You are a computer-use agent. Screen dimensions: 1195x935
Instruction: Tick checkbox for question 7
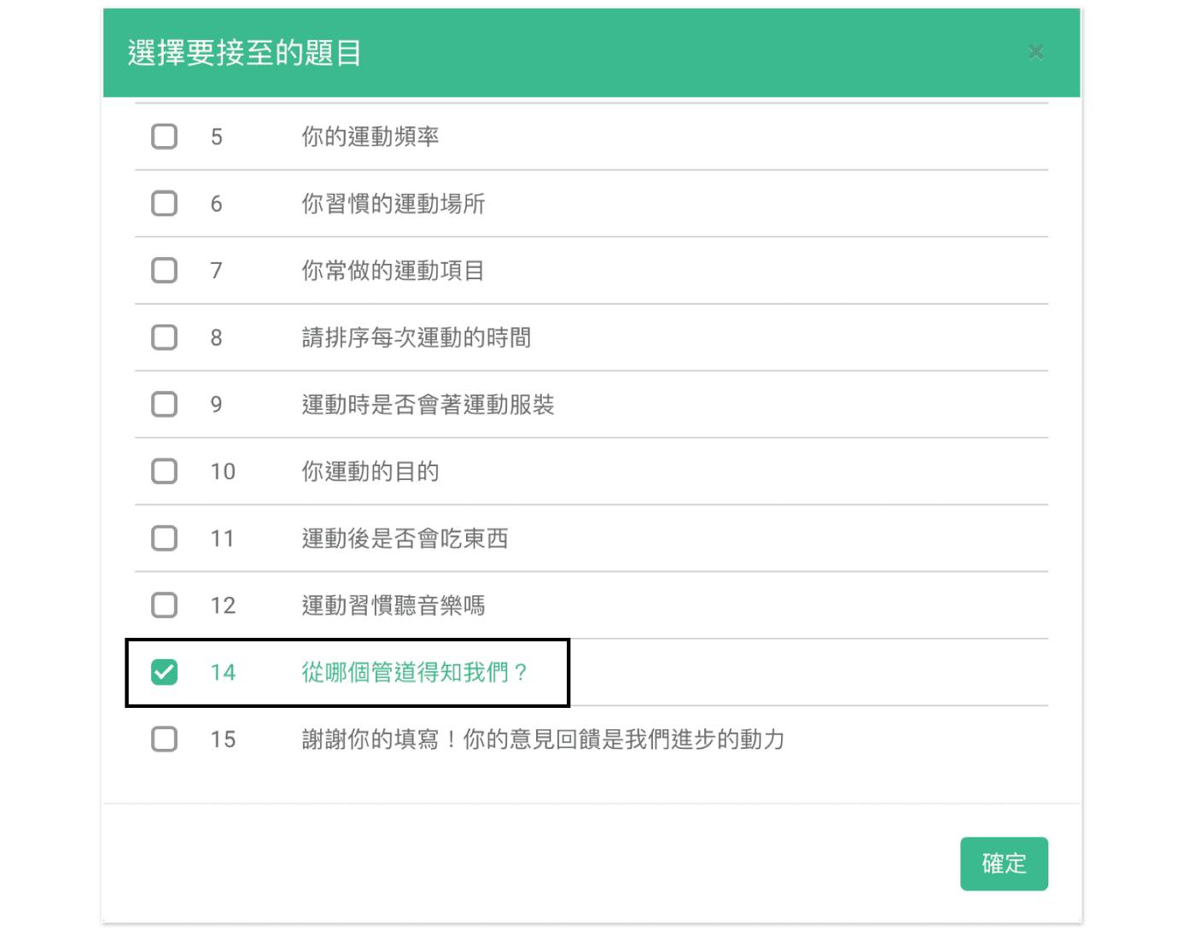click(x=164, y=271)
